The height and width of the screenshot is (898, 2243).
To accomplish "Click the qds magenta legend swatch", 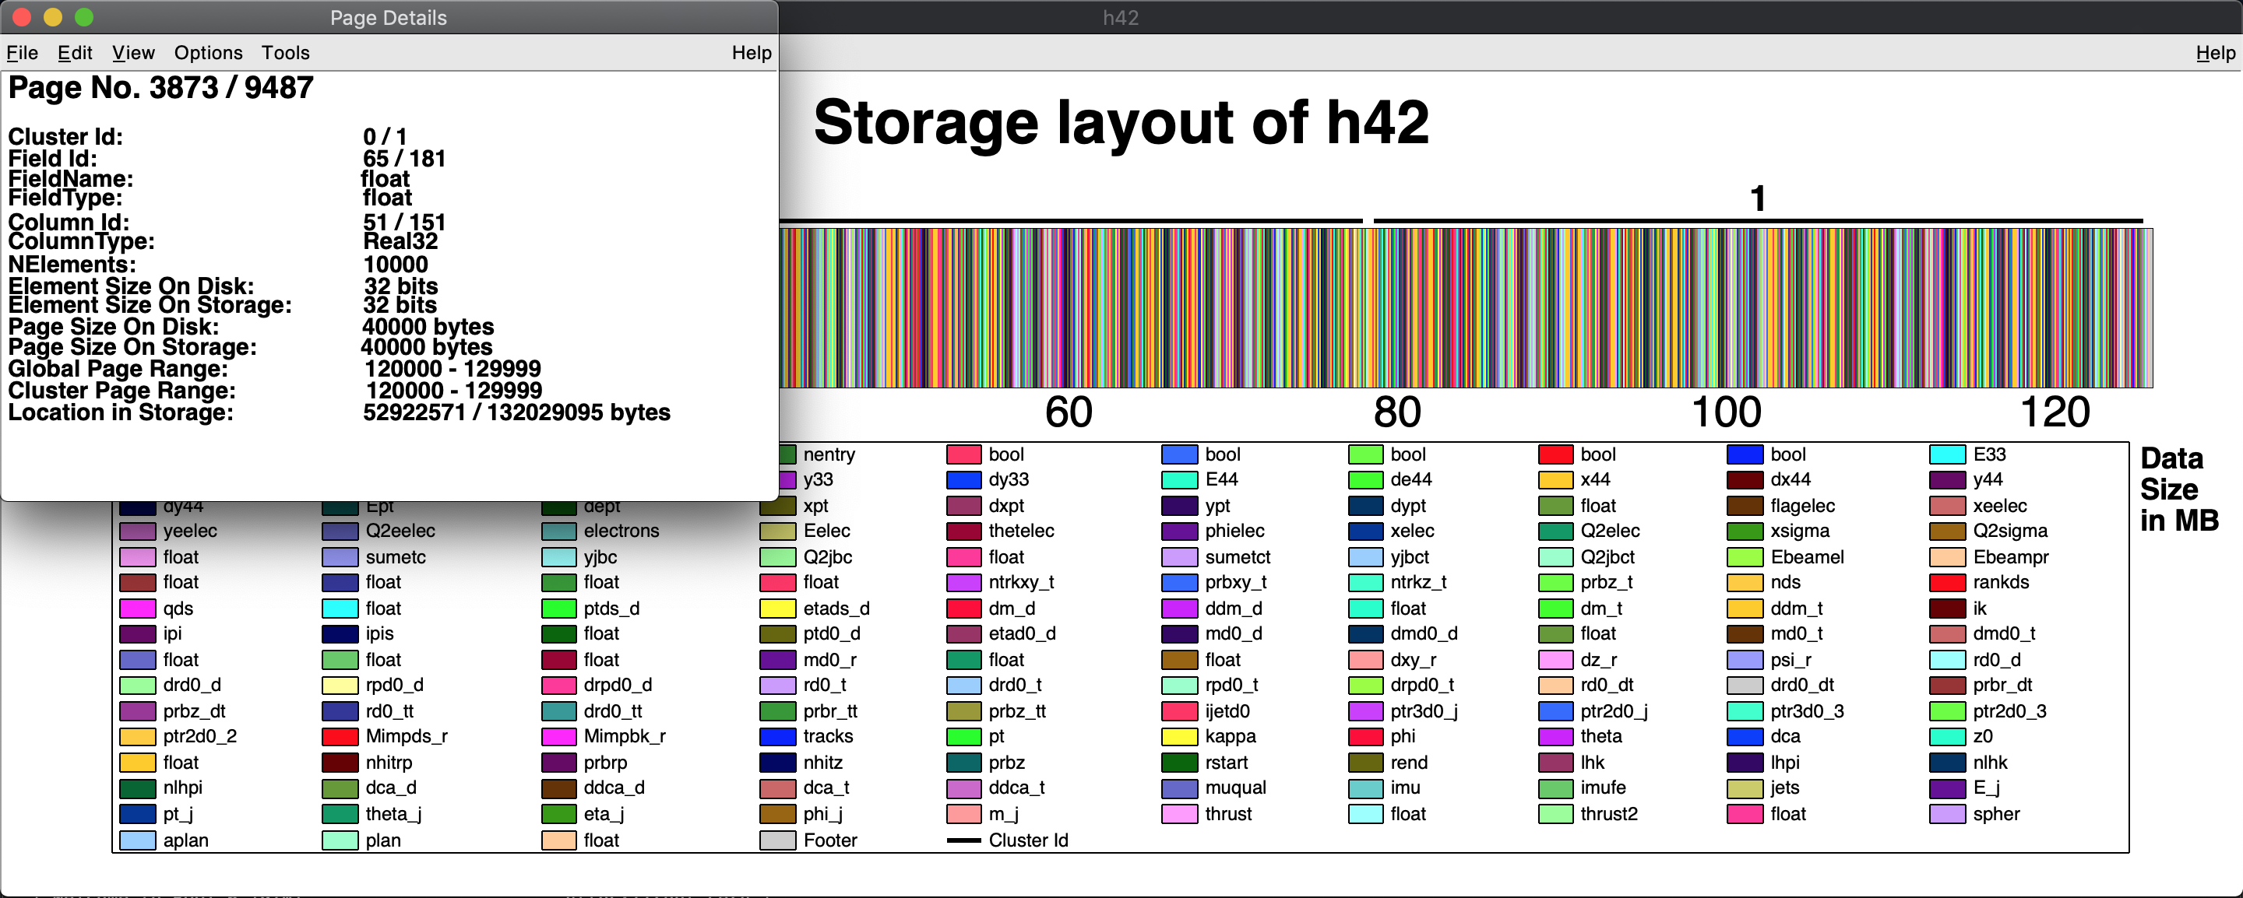I will click(x=138, y=609).
